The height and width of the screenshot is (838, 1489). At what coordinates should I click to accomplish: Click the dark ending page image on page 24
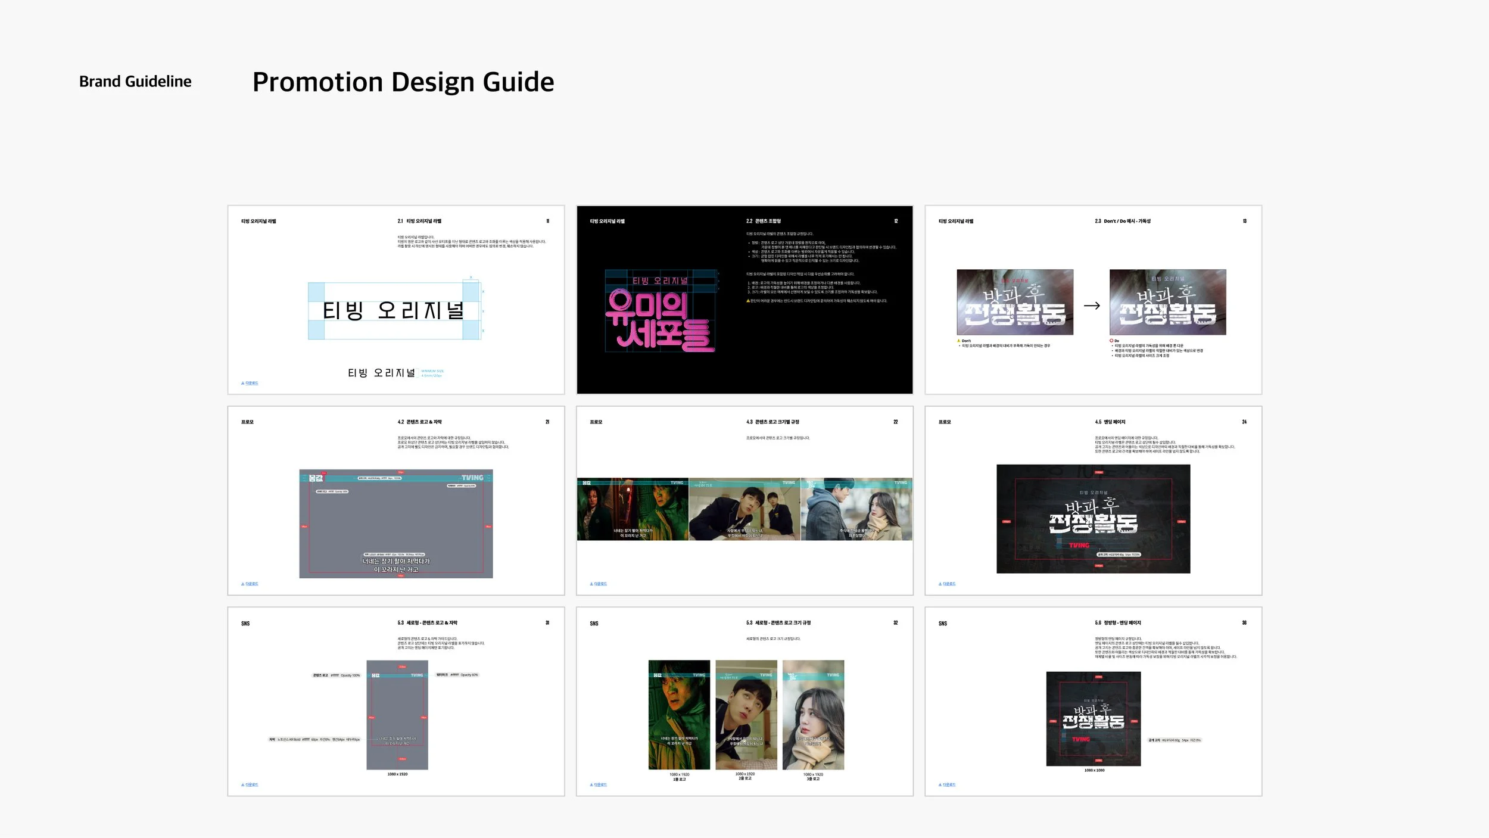(x=1093, y=518)
